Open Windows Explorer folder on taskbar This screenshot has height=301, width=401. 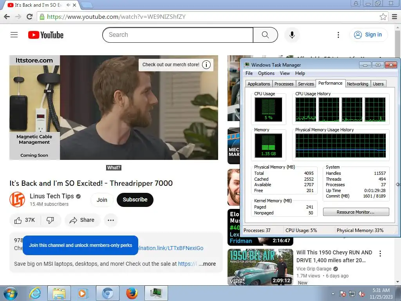(59, 293)
